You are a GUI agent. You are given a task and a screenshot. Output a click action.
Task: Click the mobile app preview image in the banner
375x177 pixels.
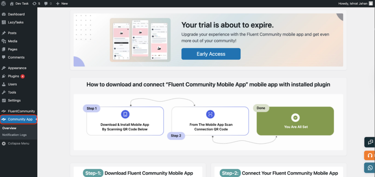pos(140,40)
